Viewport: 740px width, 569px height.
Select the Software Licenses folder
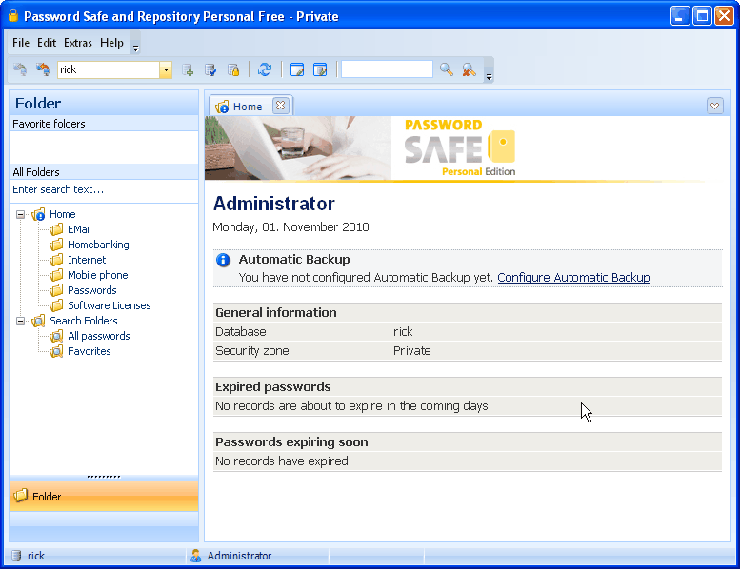pyautogui.click(x=109, y=305)
